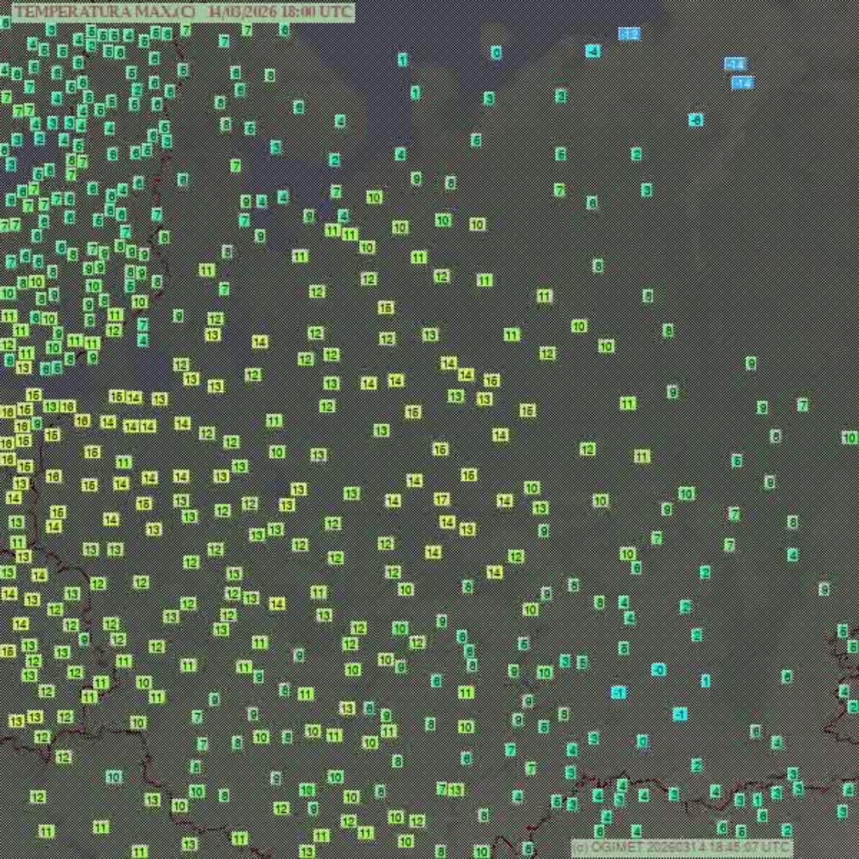Click the 0 marker beneath the -1 markers
The image size is (859, 859).
(x=642, y=742)
